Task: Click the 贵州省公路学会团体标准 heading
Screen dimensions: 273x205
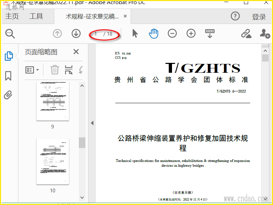Action: pos(181,80)
